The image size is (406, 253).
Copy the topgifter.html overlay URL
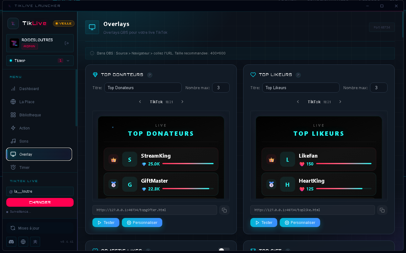click(224, 210)
